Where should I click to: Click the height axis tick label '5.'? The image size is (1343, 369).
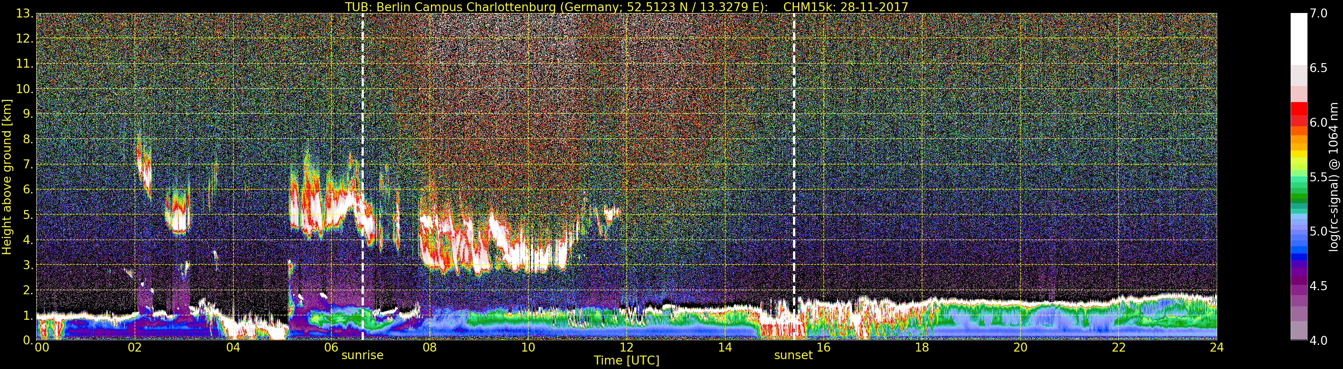tap(28, 215)
